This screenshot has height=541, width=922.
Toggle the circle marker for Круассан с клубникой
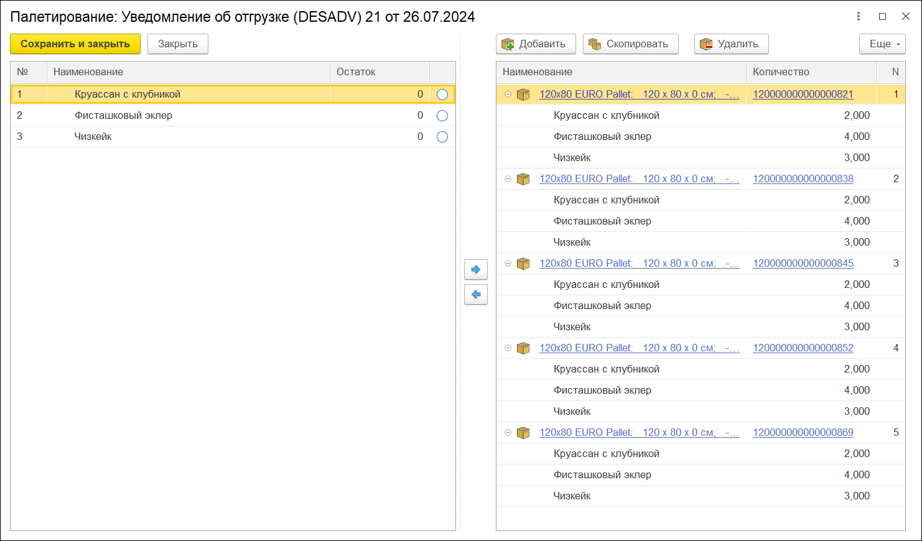(x=442, y=95)
